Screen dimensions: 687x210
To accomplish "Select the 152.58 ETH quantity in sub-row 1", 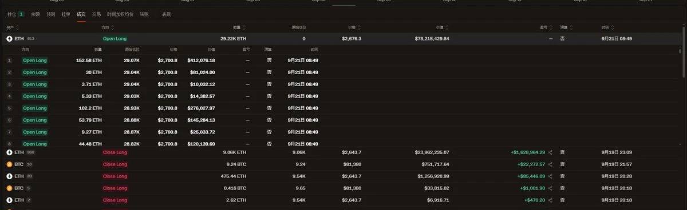I will pos(89,60).
